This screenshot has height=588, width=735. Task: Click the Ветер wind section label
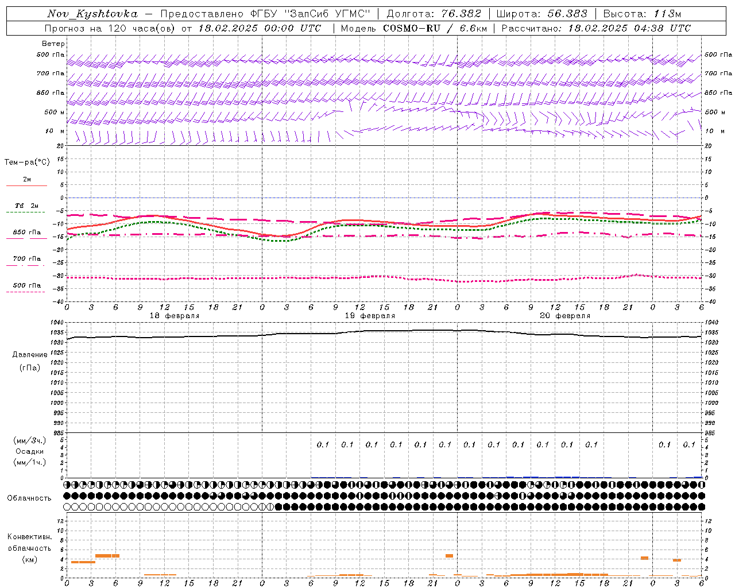click(53, 44)
